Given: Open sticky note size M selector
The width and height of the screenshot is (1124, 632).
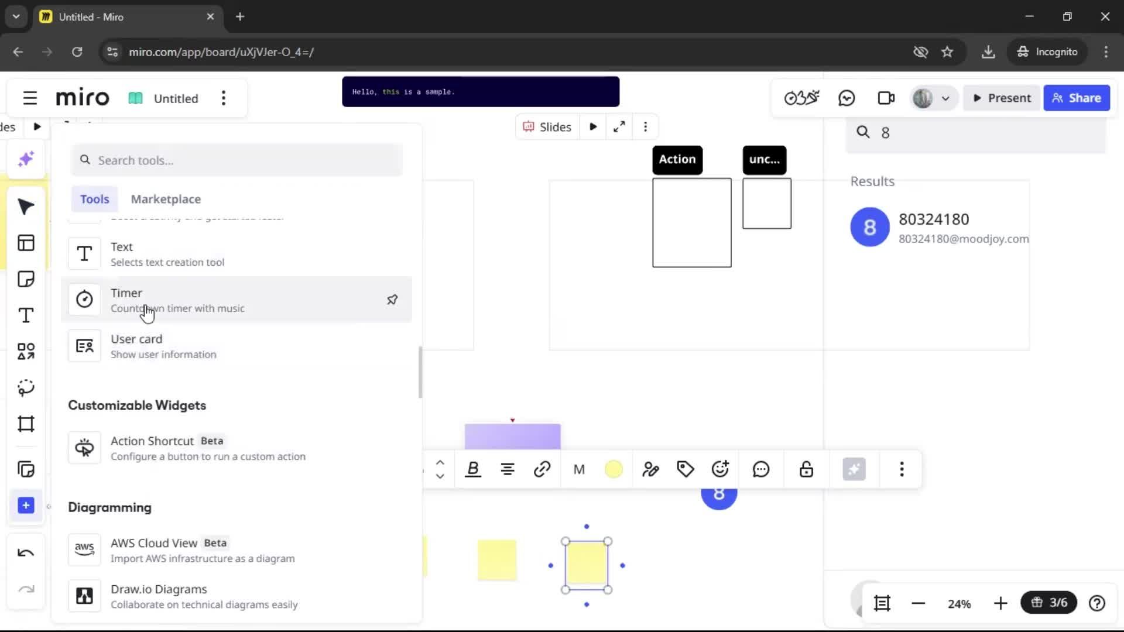Looking at the screenshot, I should tap(579, 469).
